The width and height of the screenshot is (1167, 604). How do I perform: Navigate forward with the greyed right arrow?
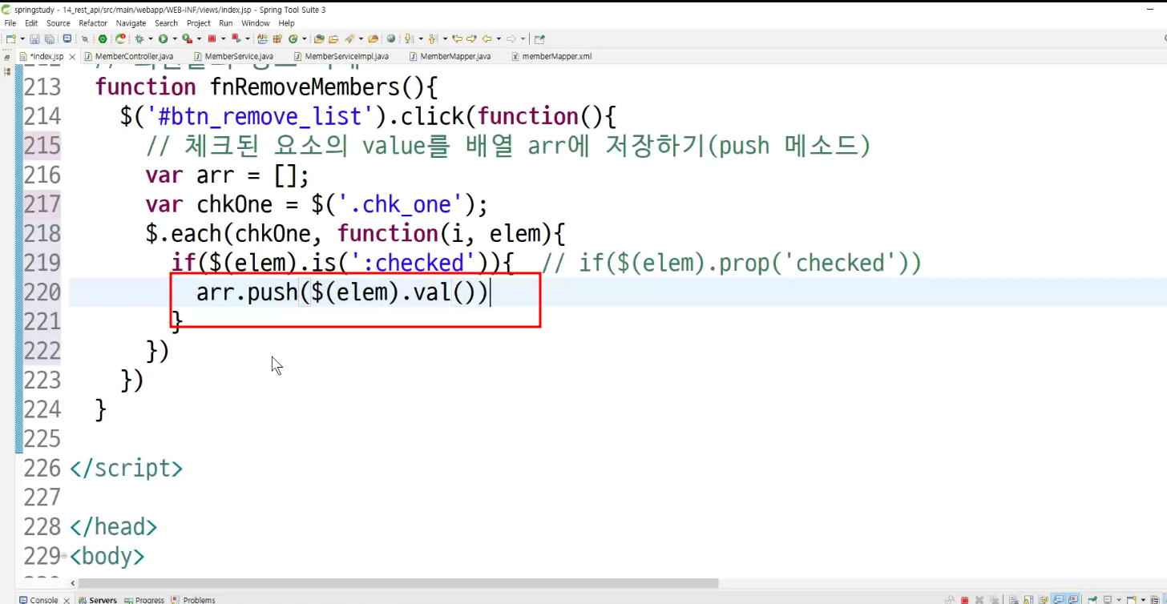coord(511,38)
